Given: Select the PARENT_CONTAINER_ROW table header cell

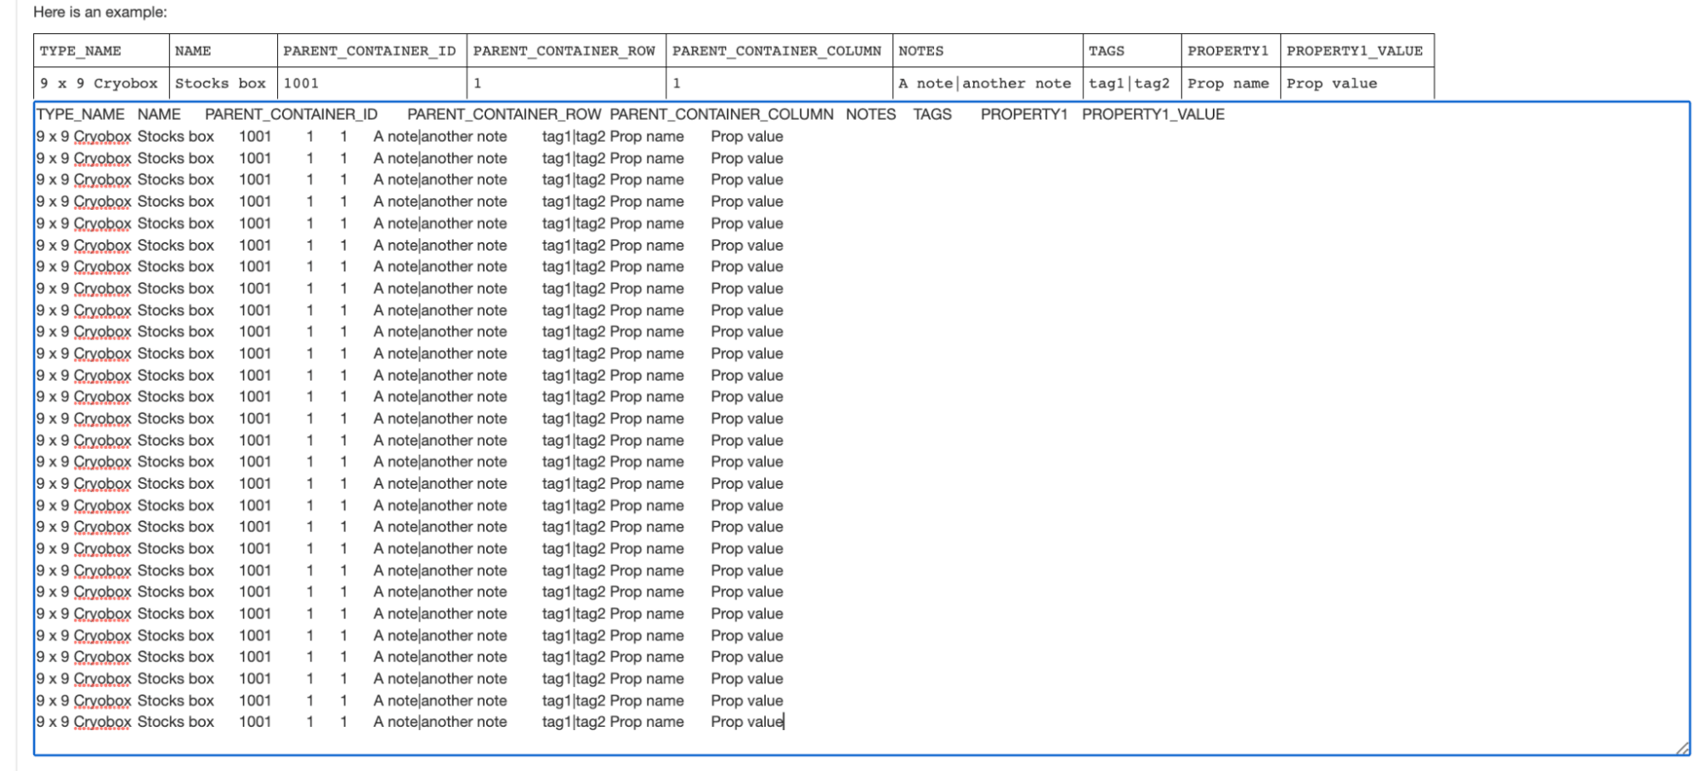Looking at the screenshot, I should [x=565, y=51].
